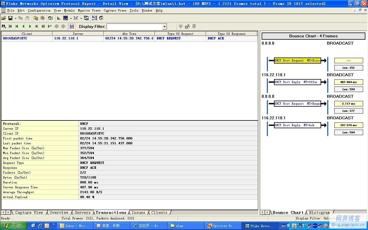Sort by the Server column header
Screen dimensions: 368x230
pos(78,34)
